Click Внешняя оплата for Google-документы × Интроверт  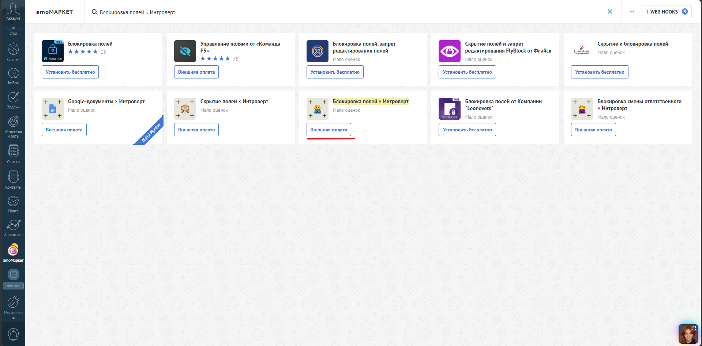64,130
